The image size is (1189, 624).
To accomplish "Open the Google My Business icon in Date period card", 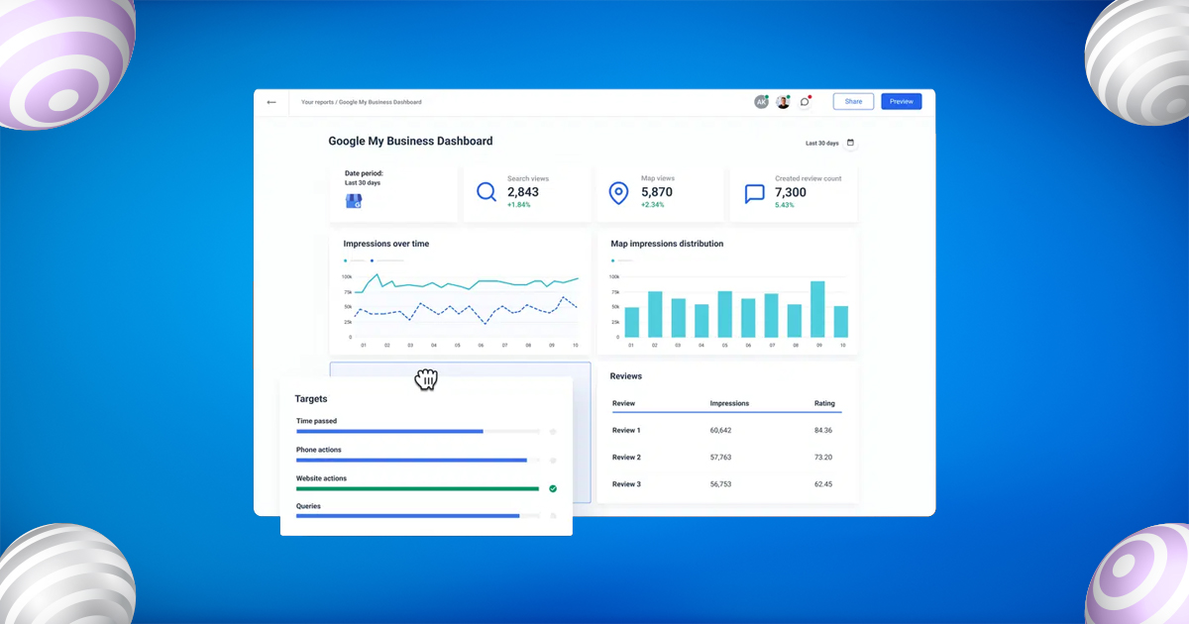I will (x=353, y=201).
